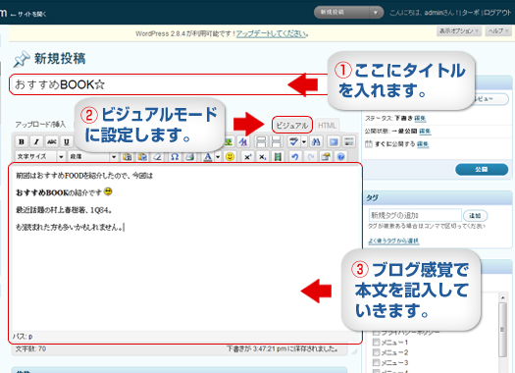Image resolution: width=515 pixels, height=373 pixels.
Task: Expand the ヘルプ help panel
Action: click(498, 30)
